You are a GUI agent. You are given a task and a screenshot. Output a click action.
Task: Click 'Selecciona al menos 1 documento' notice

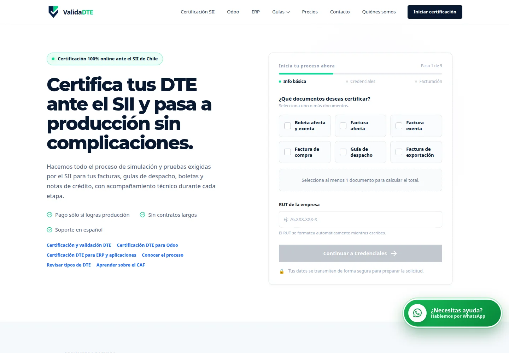360,180
